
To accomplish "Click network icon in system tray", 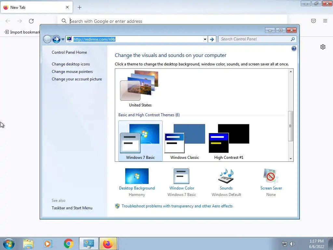I will [284, 244].
